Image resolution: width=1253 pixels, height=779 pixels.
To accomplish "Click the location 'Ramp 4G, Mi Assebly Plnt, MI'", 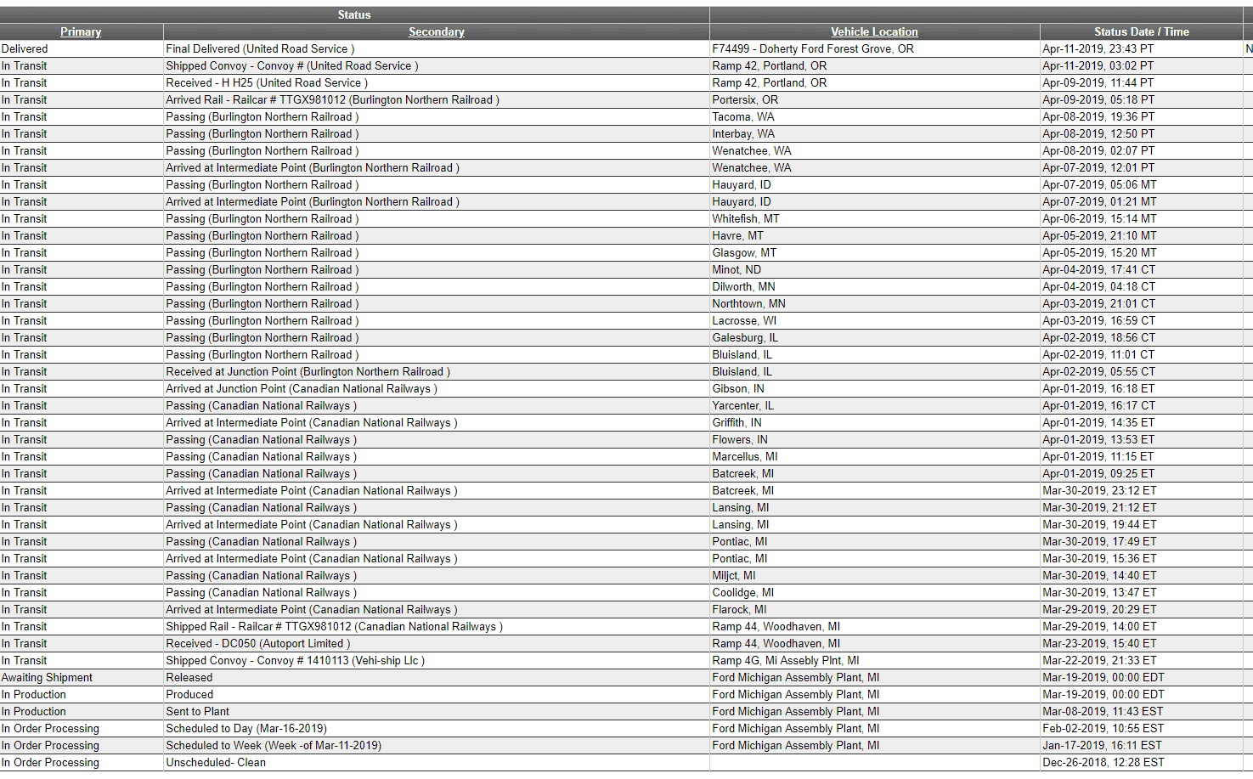I will coord(786,660).
